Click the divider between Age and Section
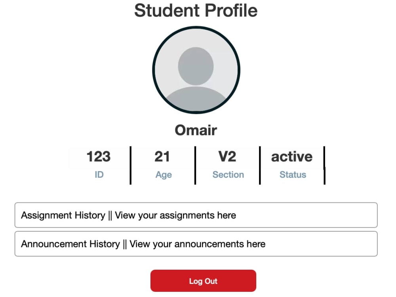Image resolution: width=396 pixels, height=297 pixels. point(195,165)
